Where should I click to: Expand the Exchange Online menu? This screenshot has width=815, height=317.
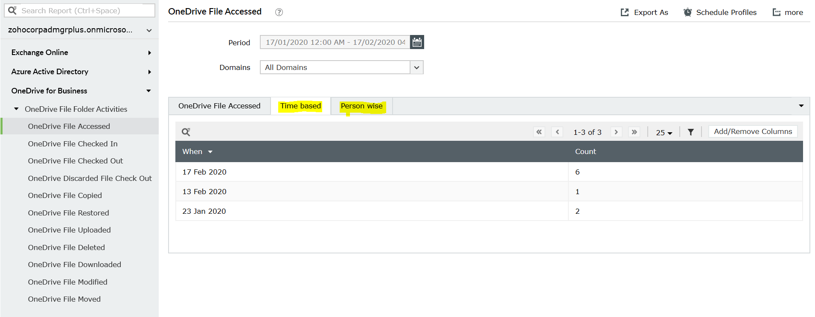click(149, 53)
